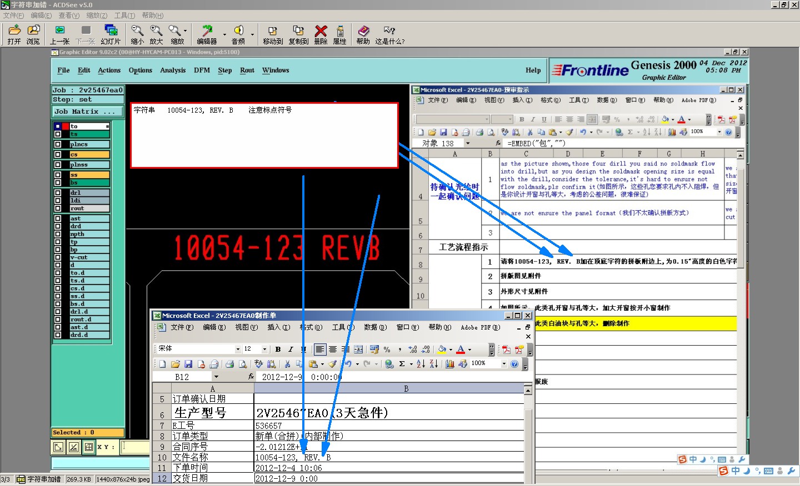Open 对象 138 Name Box dropdown
Screen dimensions: 800x486
468,143
